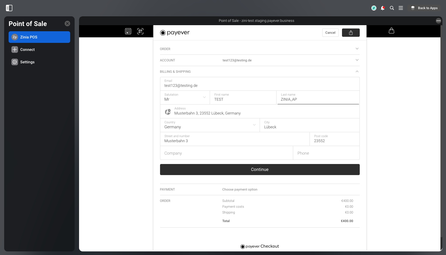The height and width of the screenshot is (255, 446).
Task: Edit Street and number field
Action: [x=235, y=139]
